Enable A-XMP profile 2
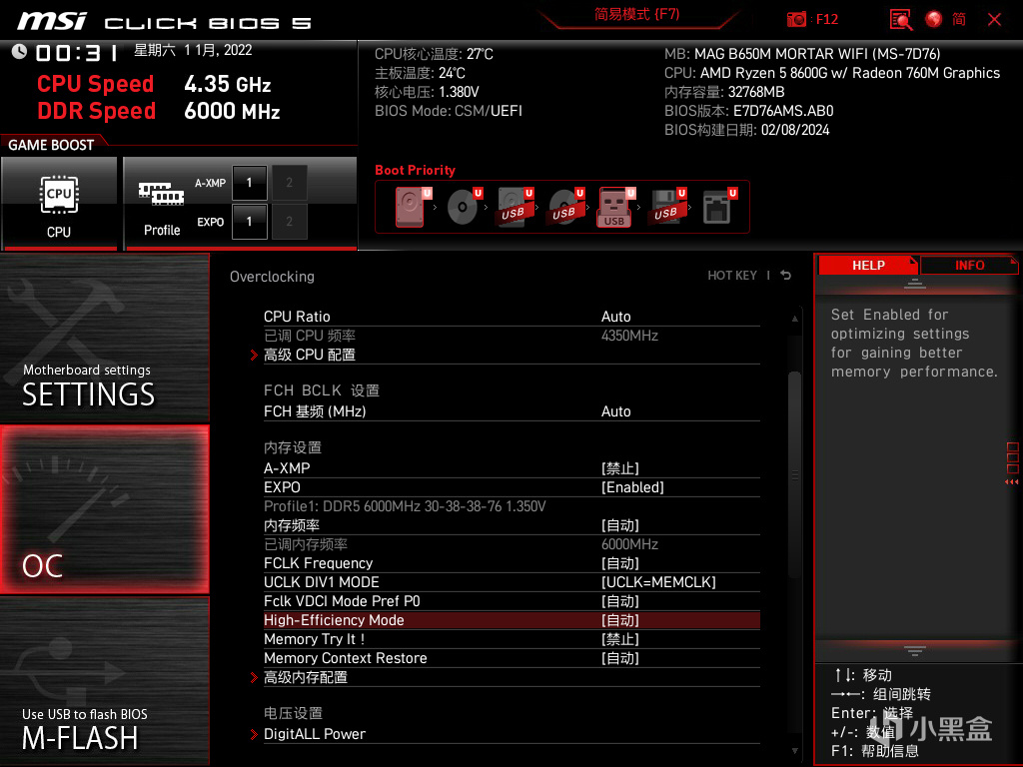1023x767 pixels. click(289, 183)
